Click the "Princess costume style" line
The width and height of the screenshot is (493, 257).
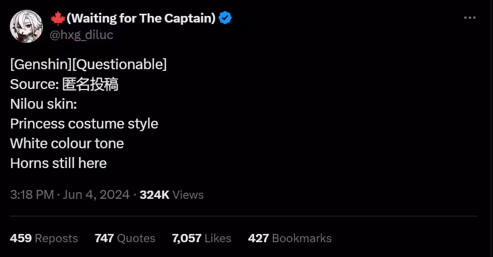(x=84, y=124)
